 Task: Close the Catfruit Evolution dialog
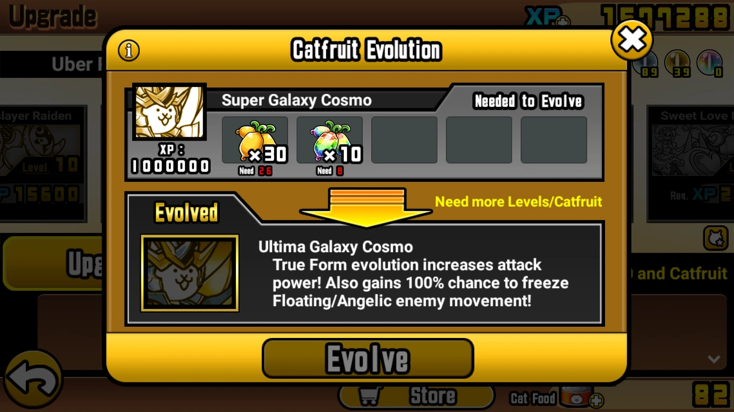tap(632, 40)
